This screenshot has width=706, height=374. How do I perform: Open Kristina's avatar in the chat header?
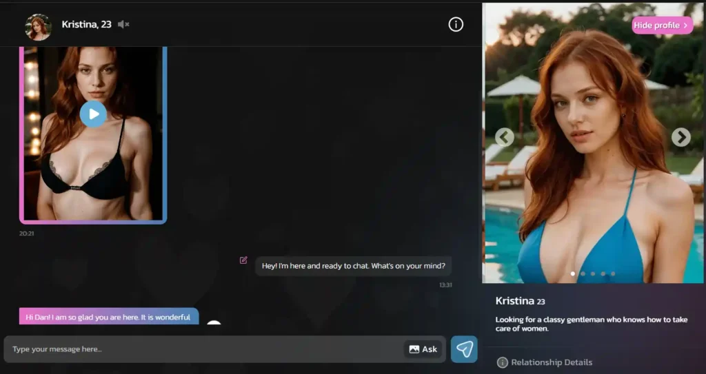click(x=38, y=27)
